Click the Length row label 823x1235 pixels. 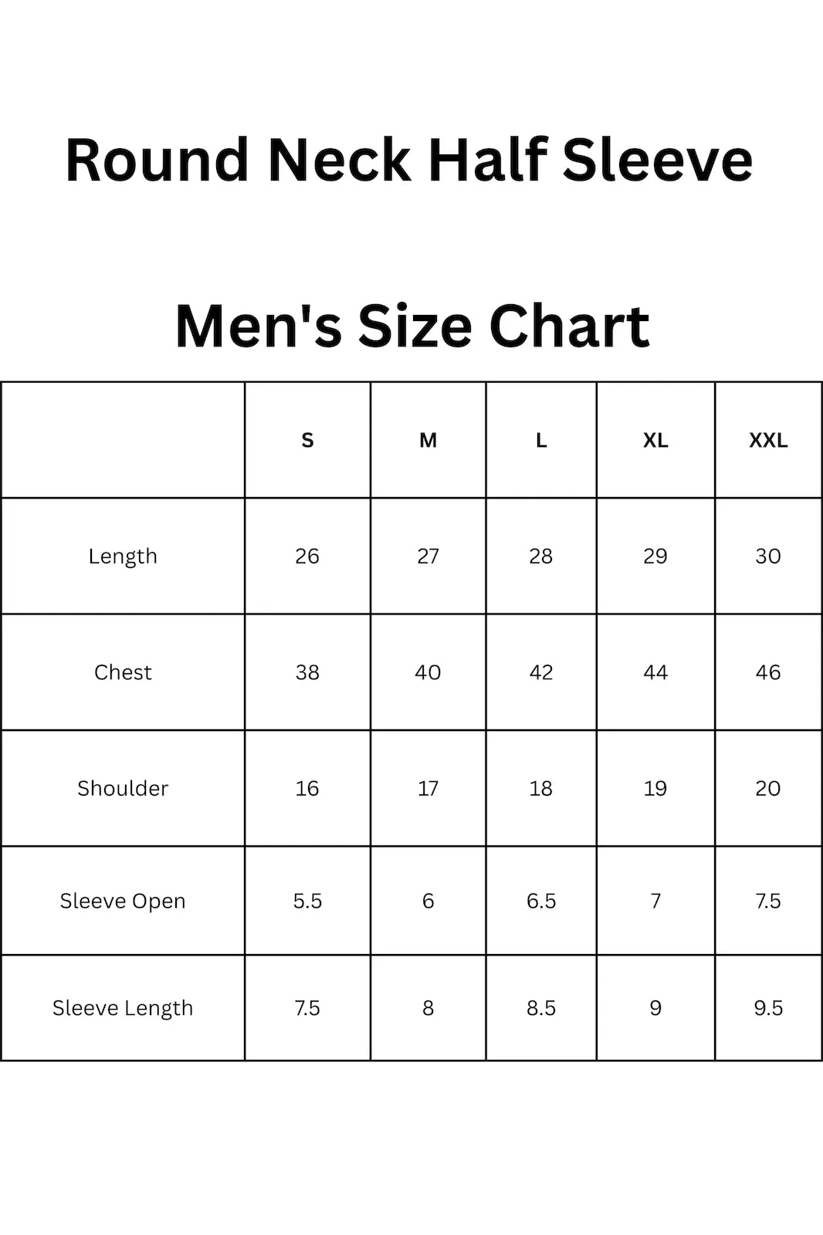point(123,556)
